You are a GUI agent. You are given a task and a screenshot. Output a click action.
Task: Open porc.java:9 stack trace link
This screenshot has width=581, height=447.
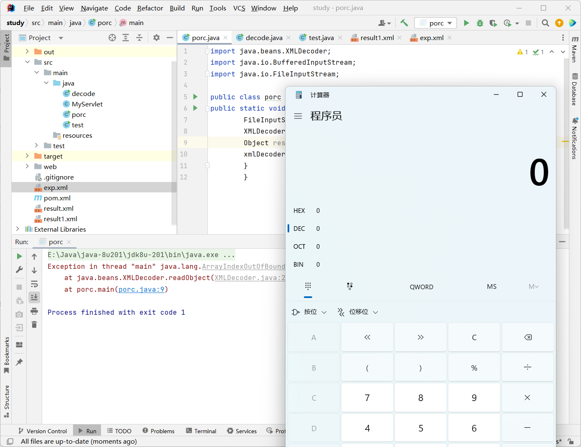click(x=141, y=289)
